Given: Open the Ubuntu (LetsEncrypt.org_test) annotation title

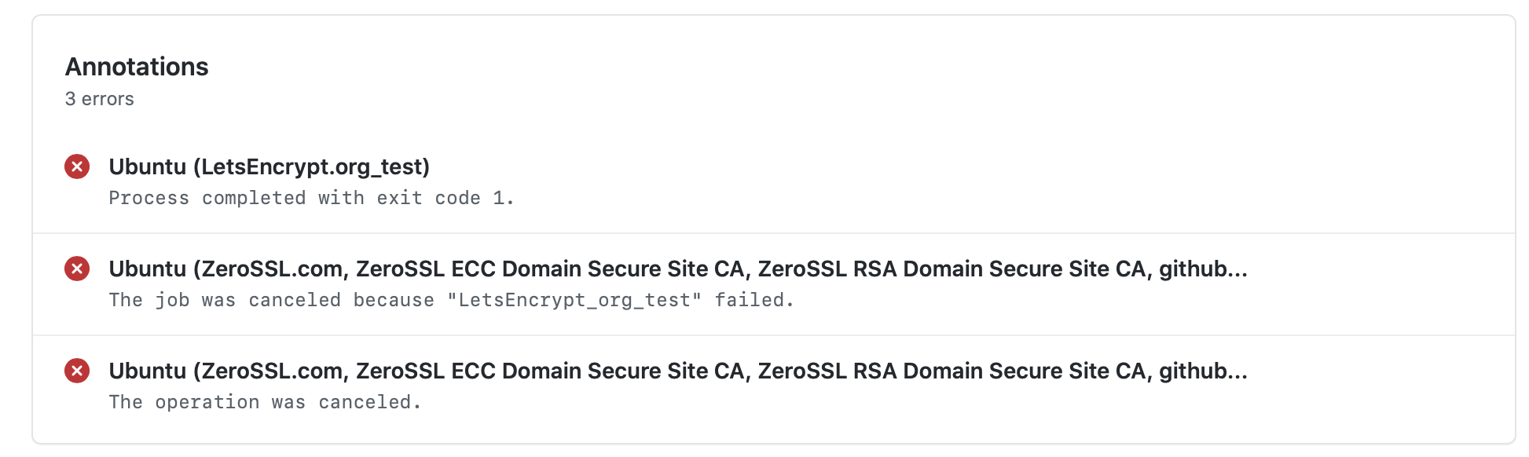Looking at the screenshot, I should [269, 166].
